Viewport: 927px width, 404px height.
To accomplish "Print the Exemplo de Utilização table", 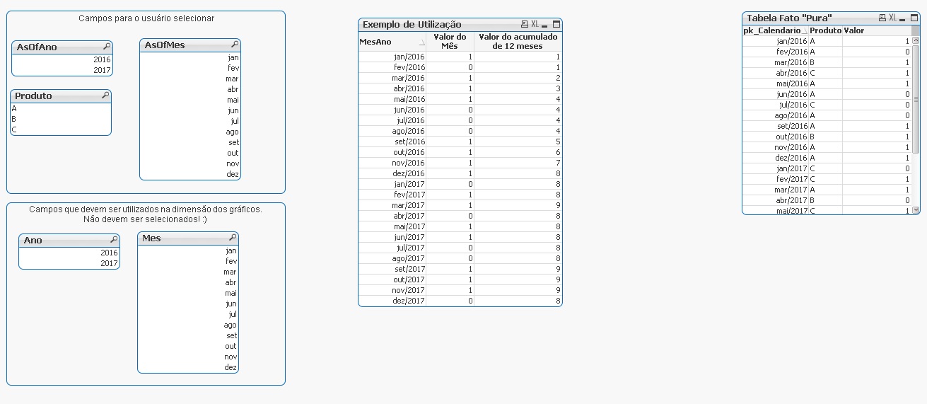I will (525, 24).
